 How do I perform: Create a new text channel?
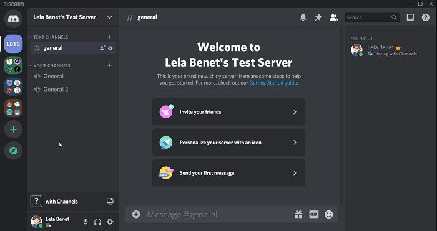pos(110,37)
